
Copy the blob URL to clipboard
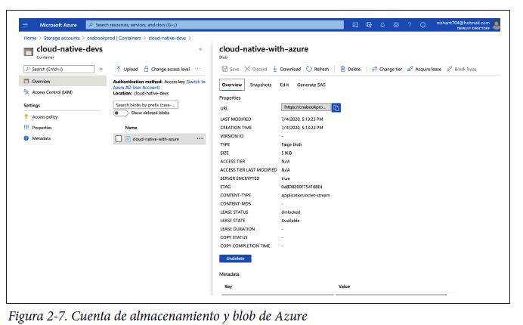[x=336, y=107]
